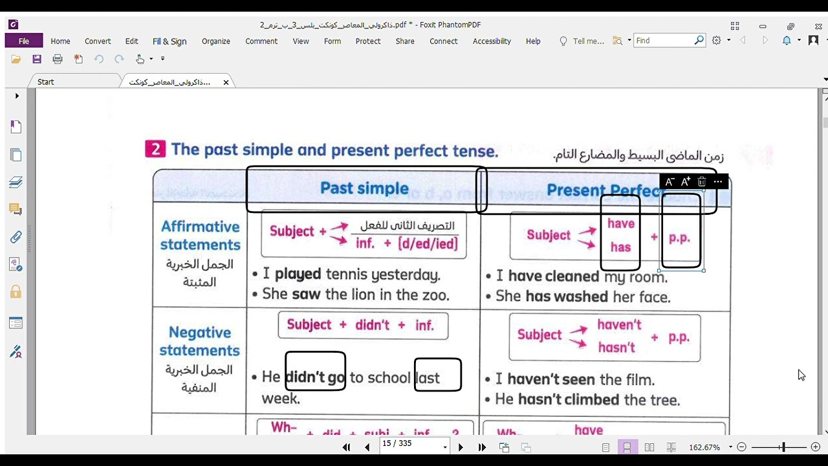The width and height of the screenshot is (828, 466).
Task: Open the Protect tab
Action: [x=368, y=41]
